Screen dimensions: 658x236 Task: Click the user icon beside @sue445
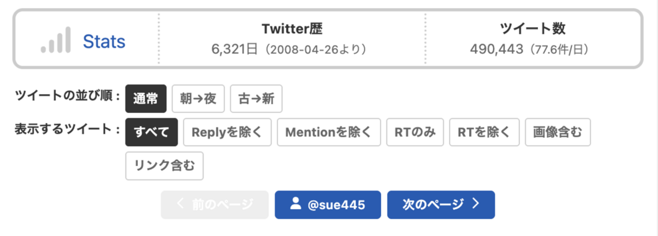click(x=296, y=204)
